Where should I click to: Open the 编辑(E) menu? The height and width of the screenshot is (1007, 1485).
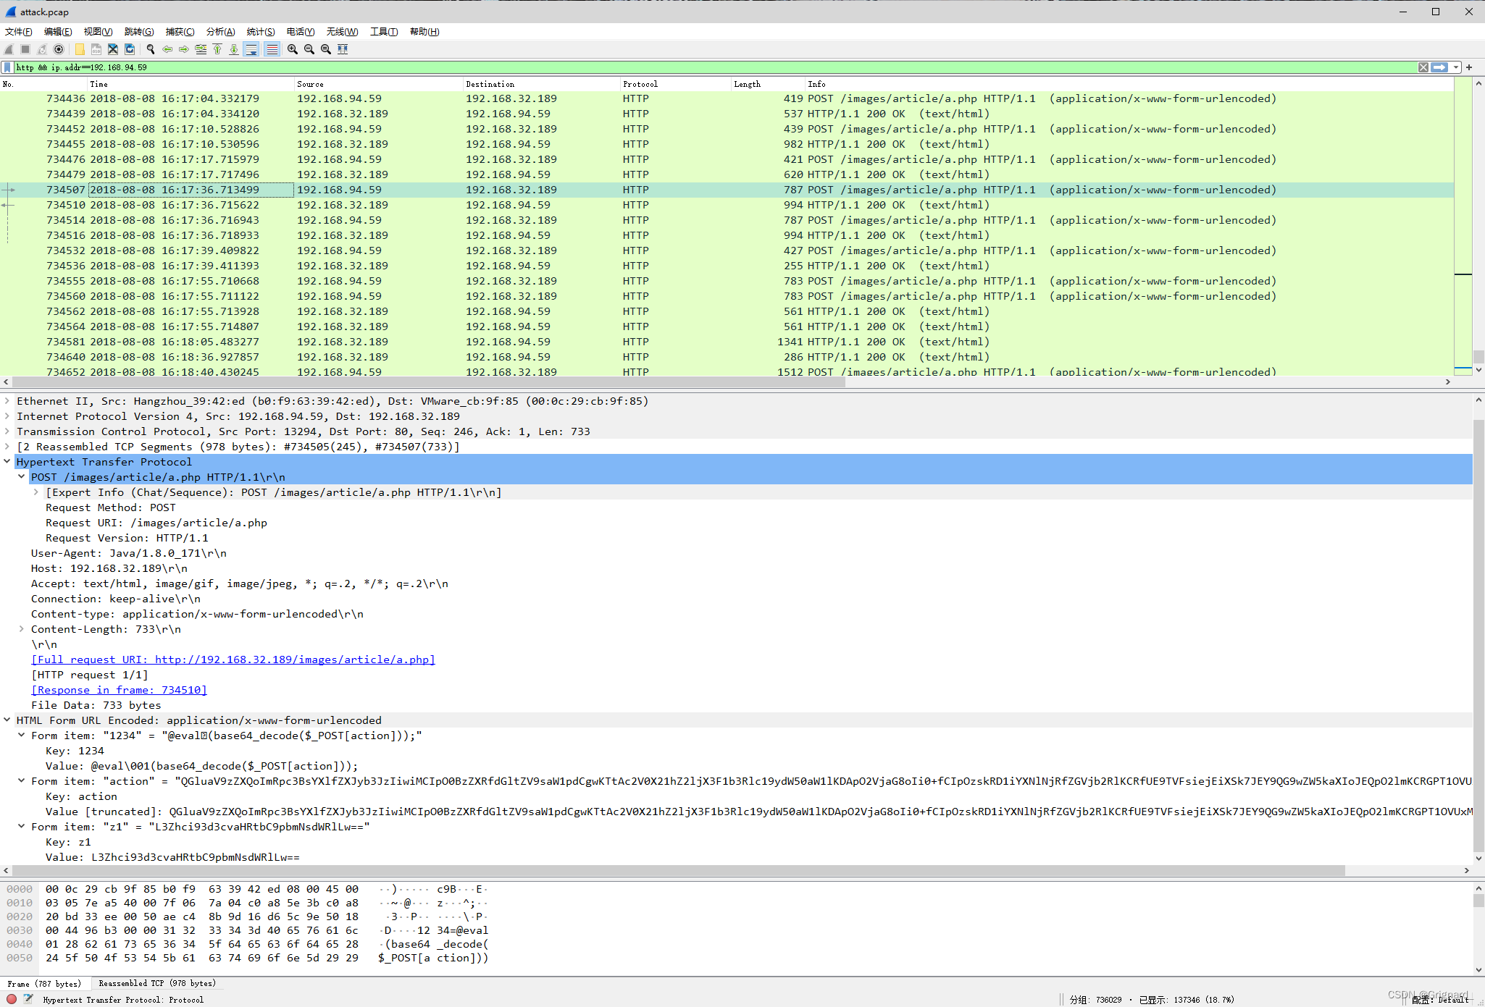58,32
